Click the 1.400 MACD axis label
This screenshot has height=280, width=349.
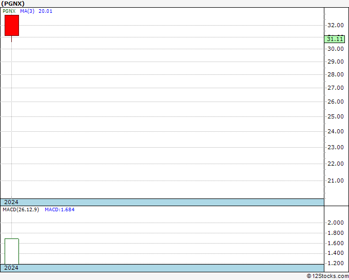(336, 253)
